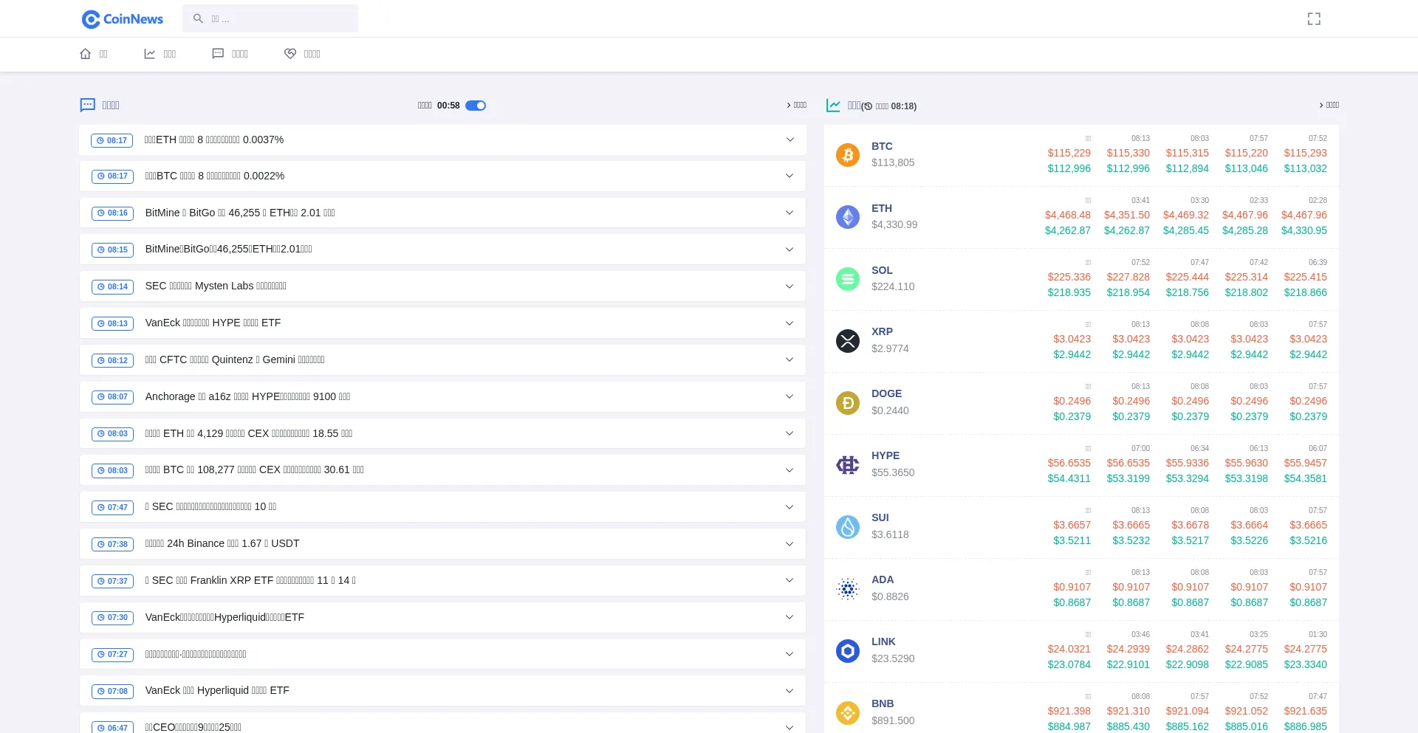Select the SOL ticker label
The height and width of the screenshot is (733, 1418).
(x=882, y=270)
